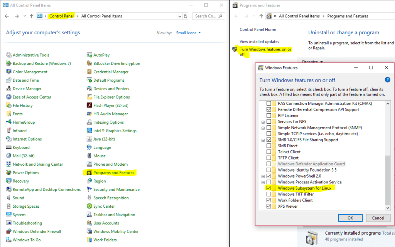Uncheck the Windows Subsystem for Linux checkbox
The image size is (395, 247).
[269, 188]
